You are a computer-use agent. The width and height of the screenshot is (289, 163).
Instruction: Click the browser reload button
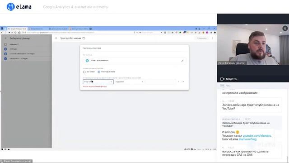tap(15, 33)
